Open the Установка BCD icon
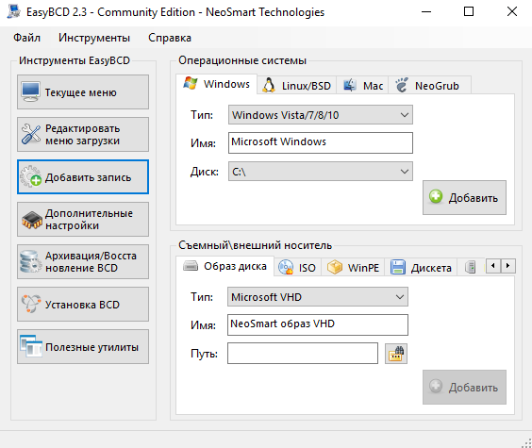Screen dimensions: 532x448 coord(30,304)
